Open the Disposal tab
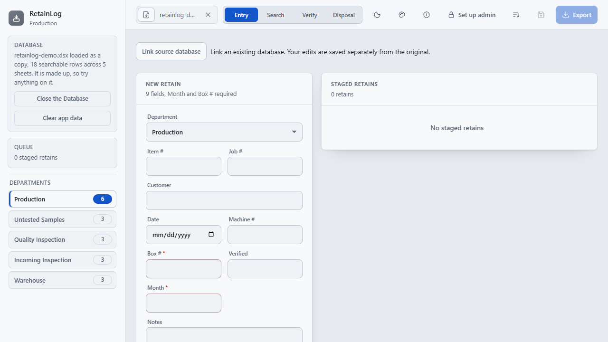Viewport: 608px width, 342px height. 344,15
